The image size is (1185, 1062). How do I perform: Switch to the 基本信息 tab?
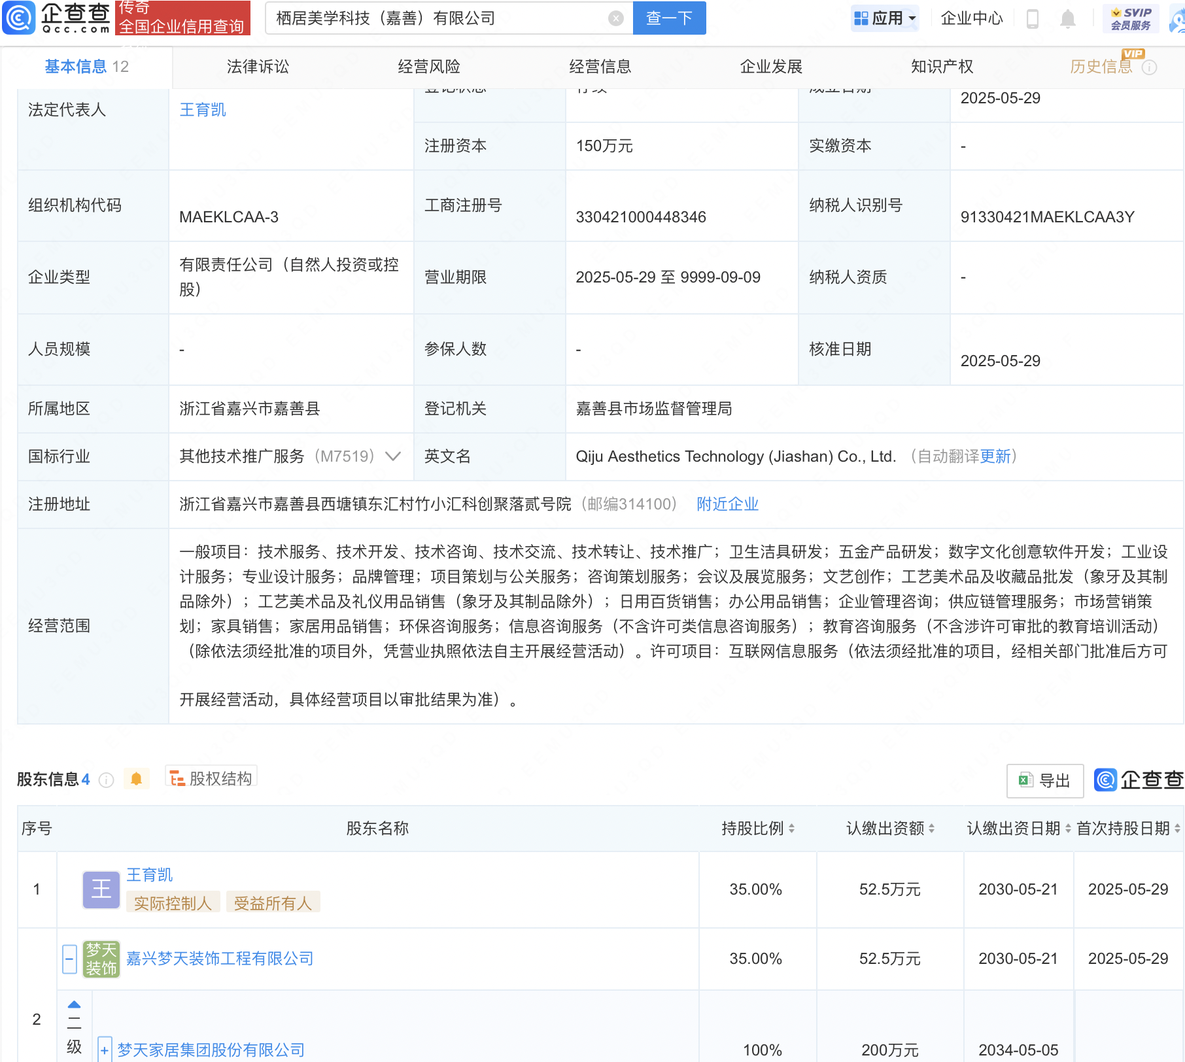[86, 67]
